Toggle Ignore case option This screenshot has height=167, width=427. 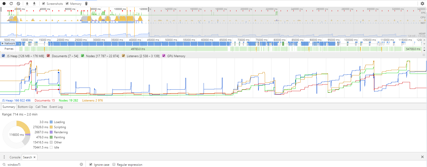point(91,164)
